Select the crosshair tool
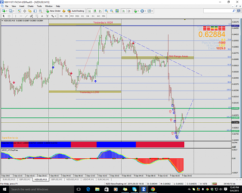Image resolution: width=242 pixels, height=193 pixels. coord(9,16)
